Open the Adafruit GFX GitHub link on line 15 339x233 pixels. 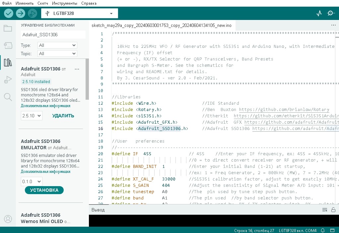click(292, 122)
